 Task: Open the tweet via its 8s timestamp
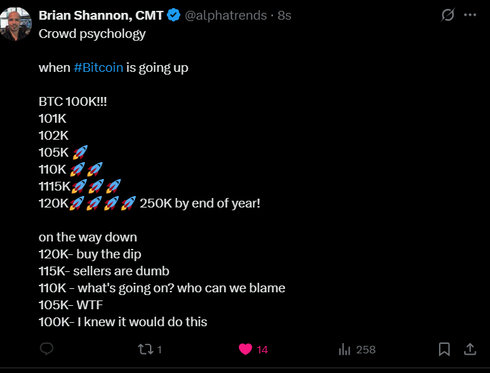click(x=284, y=15)
